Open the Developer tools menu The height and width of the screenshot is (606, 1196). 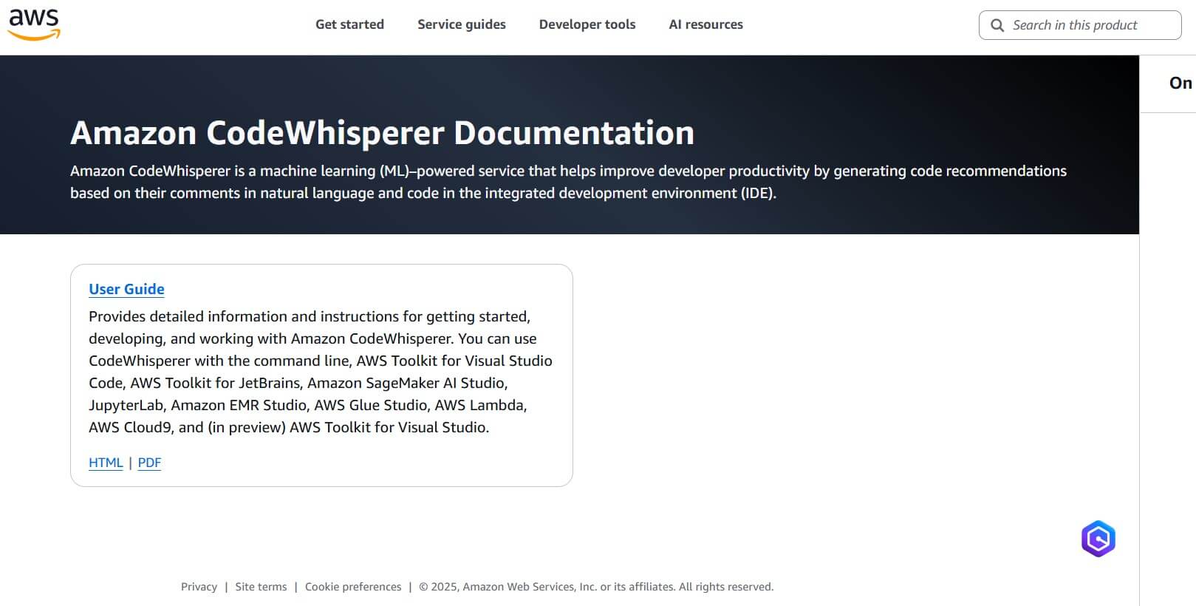[x=587, y=24]
